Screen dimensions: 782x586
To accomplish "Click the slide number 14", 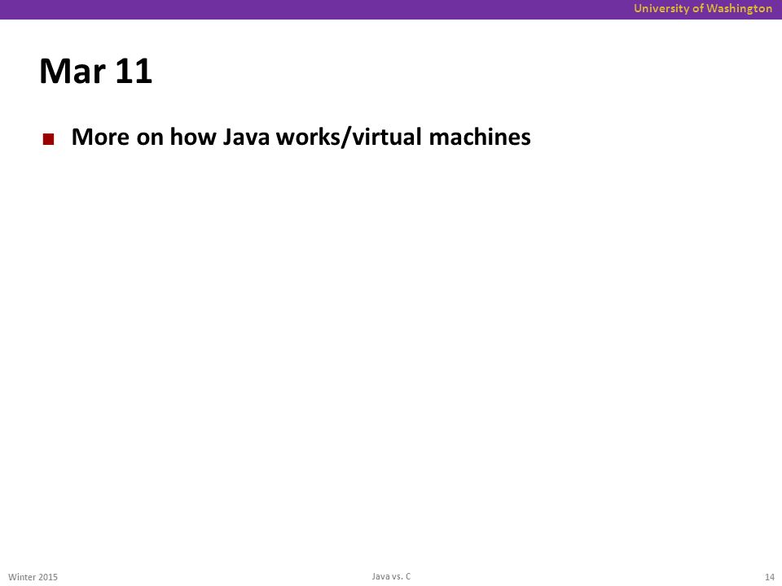I will 769,577.
